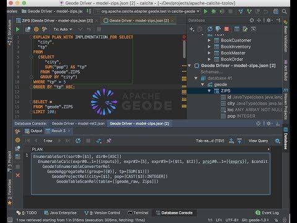Select the ZIPS table in tree

click(x=225, y=91)
